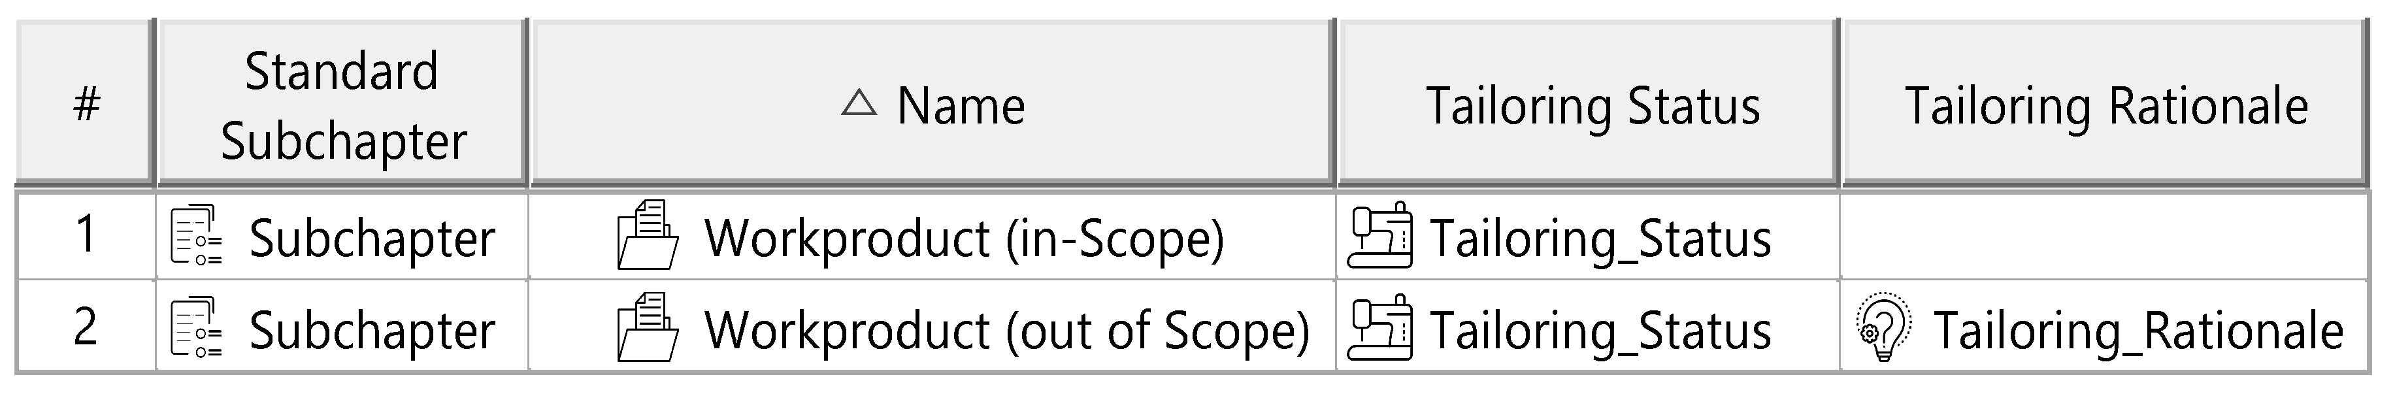This screenshot has height=394, width=2393.
Task: Click the lightbulb icon beside Tailoring_Rationale
Action: 1884,328
